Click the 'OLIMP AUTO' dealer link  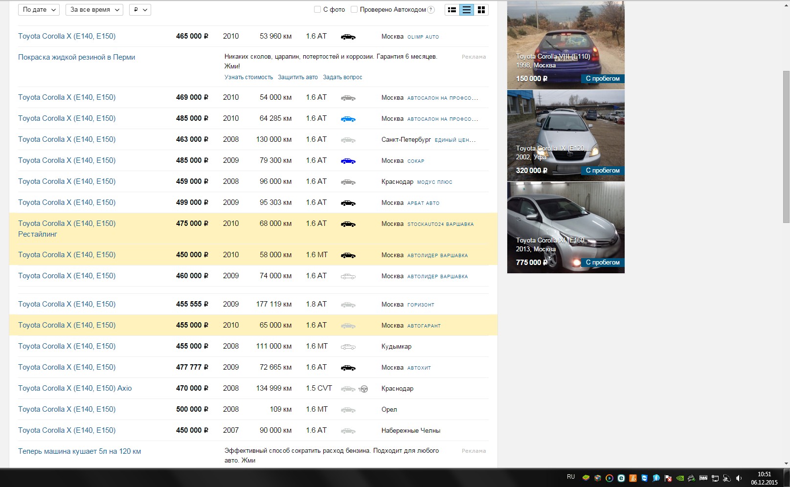[x=423, y=37]
